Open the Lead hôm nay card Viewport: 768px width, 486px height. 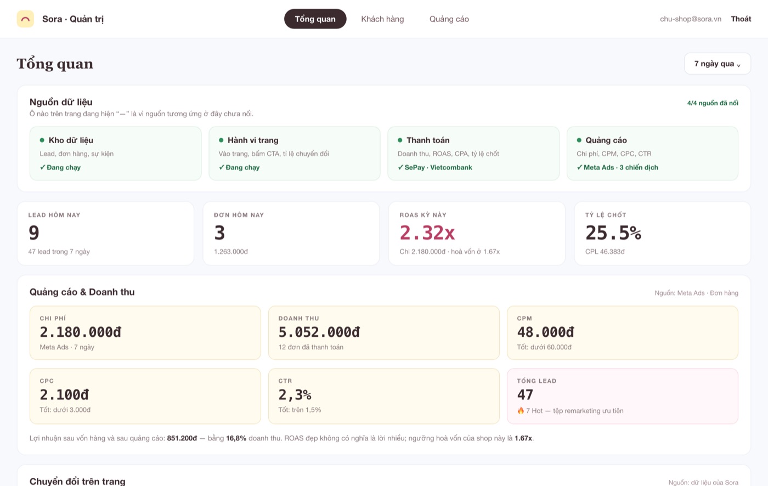105,233
